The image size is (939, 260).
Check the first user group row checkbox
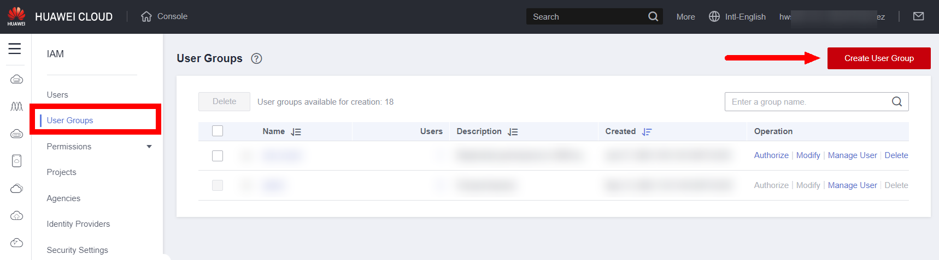pos(218,156)
